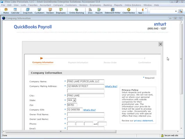185x139 pixels.
Task: Select the Company Information step tab
Action: (x=43, y=62)
